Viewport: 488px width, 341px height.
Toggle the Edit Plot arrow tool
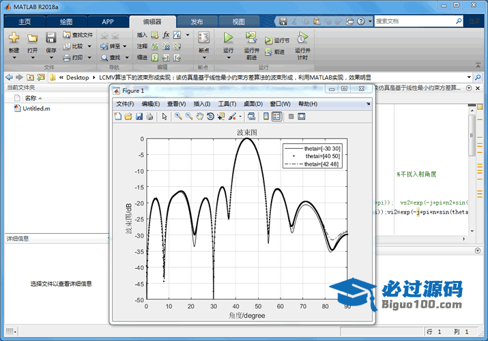click(164, 117)
